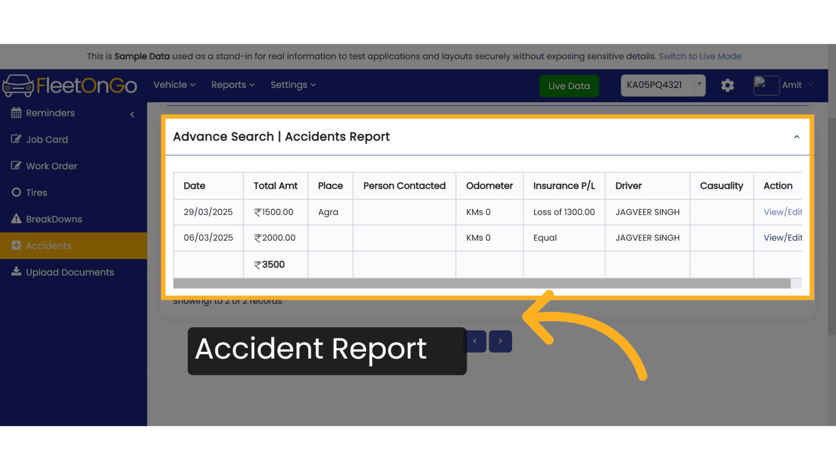
Task: Open the settings gear icon
Action: pyautogui.click(x=727, y=85)
